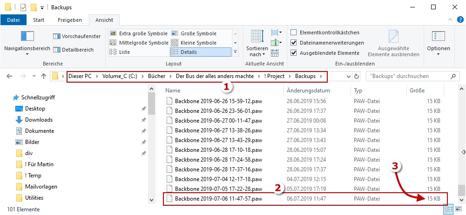
Task: Go up one folder level
Action: [44, 76]
